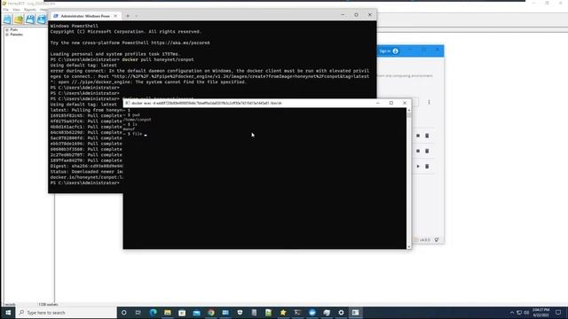Image resolution: width=568 pixels, height=319 pixels.
Task: Click the docker exec window scrollbar
Action: pyautogui.click(x=409, y=178)
